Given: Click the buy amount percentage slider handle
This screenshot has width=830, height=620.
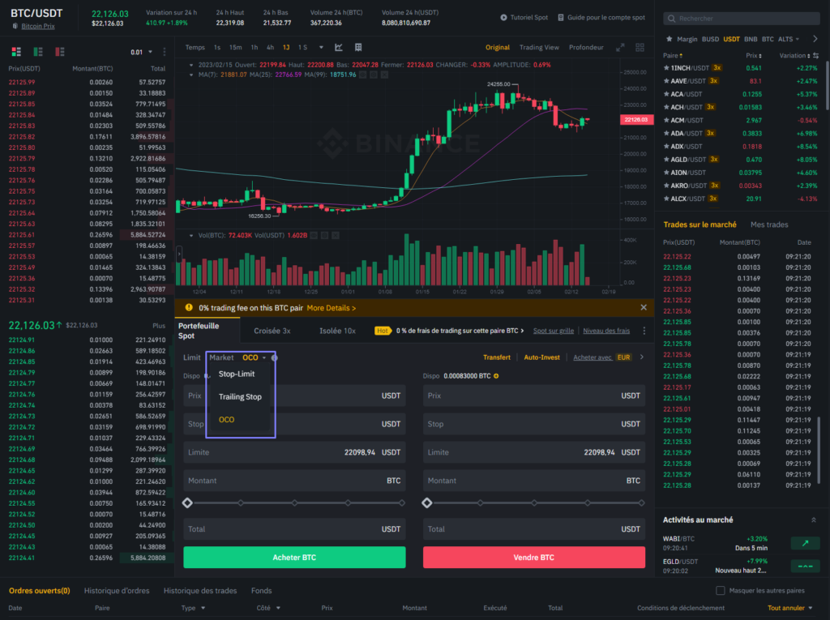Looking at the screenshot, I should [x=187, y=503].
